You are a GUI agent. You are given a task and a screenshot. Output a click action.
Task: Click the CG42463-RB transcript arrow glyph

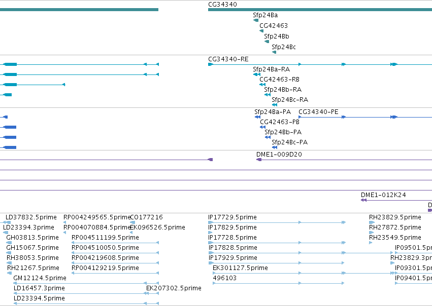262,85
